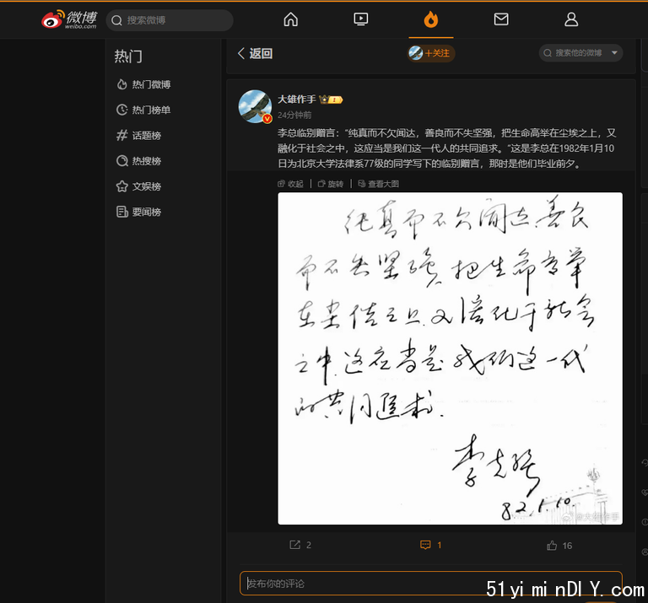Open 文娱榜 in sidebar
This screenshot has width=648, height=603.
[139, 186]
